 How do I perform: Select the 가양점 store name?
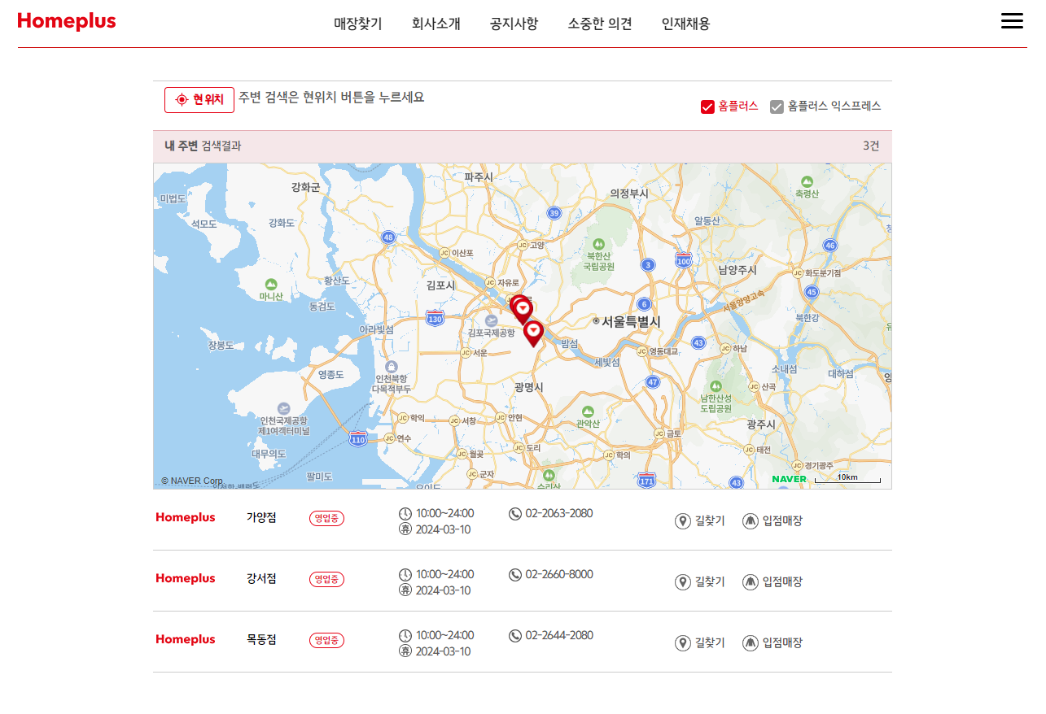pyautogui.click(x=261, y=518)
